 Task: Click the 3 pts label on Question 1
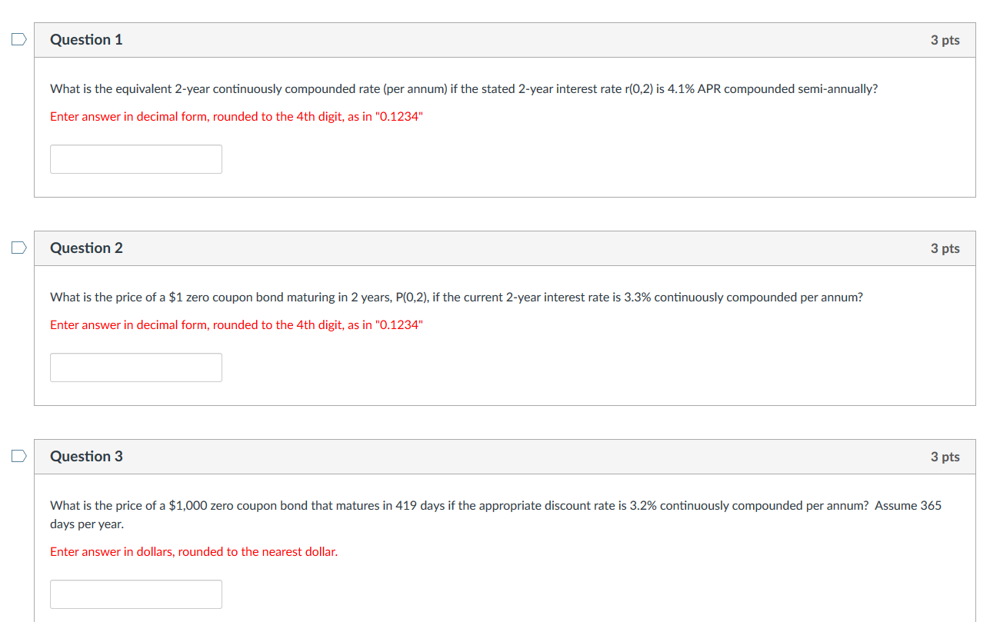945,39
